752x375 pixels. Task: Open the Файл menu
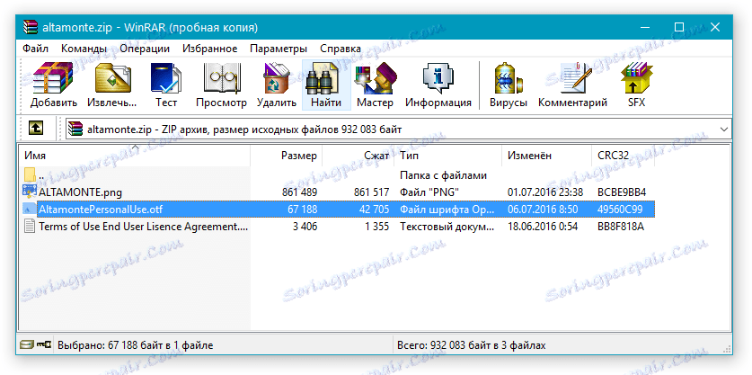click(35, 49)
